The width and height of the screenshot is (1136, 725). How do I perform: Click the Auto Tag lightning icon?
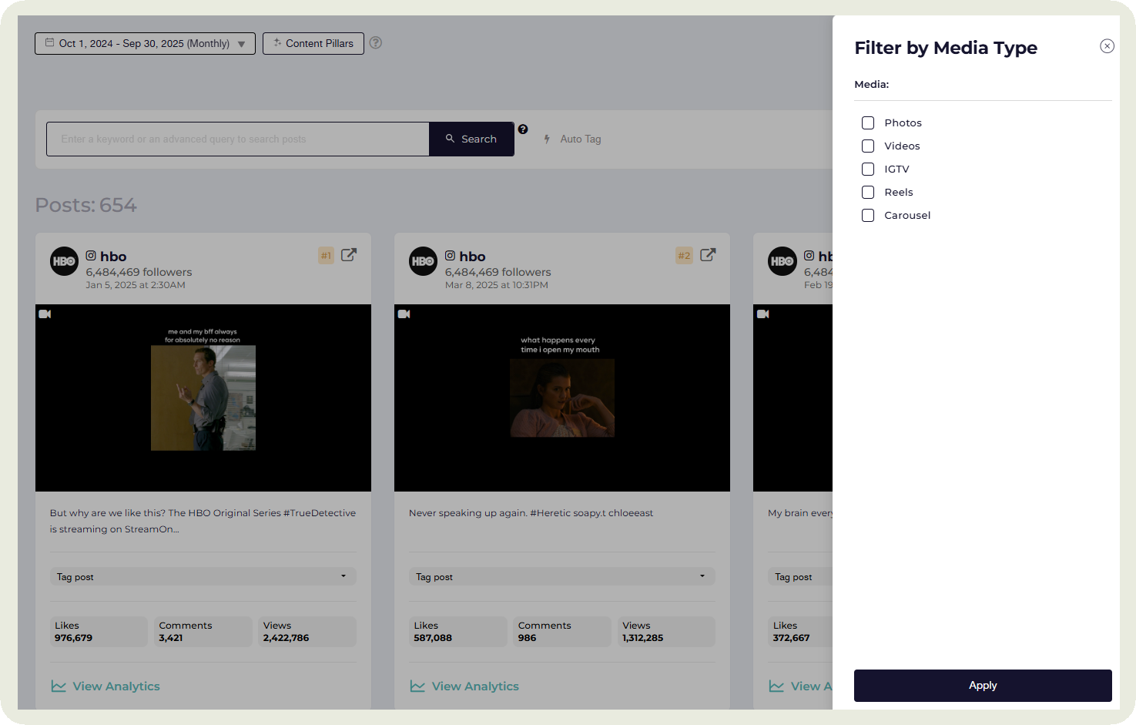tap(548, 139)
